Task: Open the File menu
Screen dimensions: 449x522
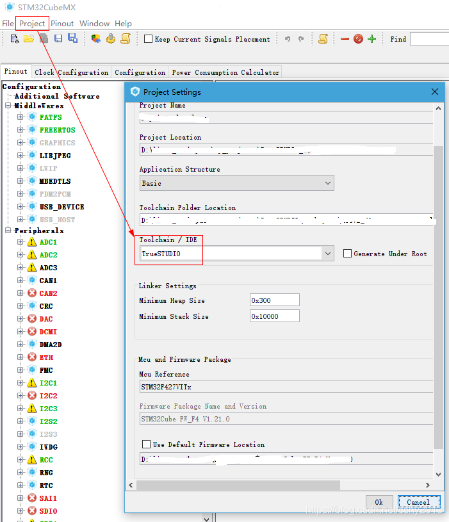Action: [8, 24]
